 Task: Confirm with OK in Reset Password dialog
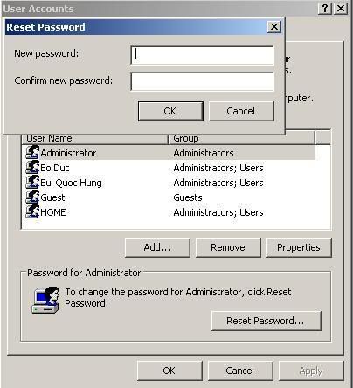[170, 111]
